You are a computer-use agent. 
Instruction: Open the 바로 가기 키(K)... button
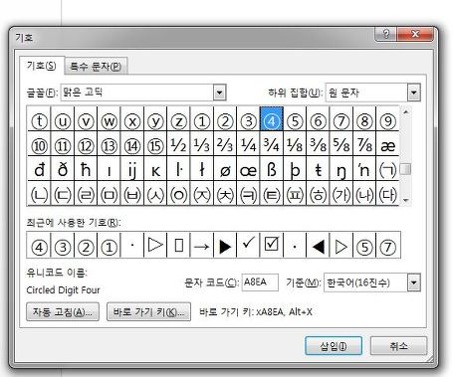(x=148, y=311)
